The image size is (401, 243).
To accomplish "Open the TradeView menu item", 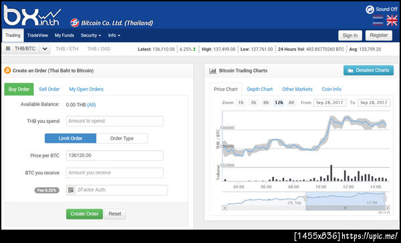I will (37, 35).
